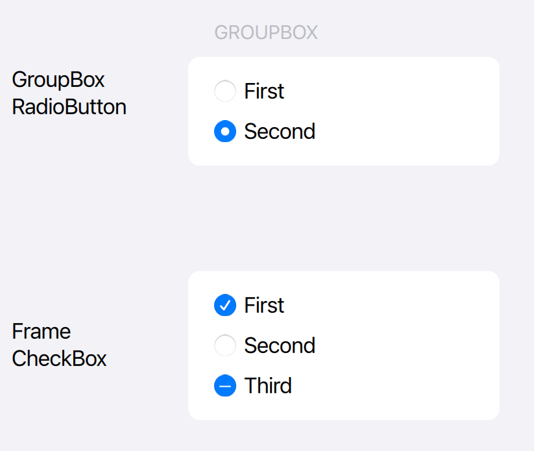Click the "Second" label in the checkbox frame

(280, 345)
